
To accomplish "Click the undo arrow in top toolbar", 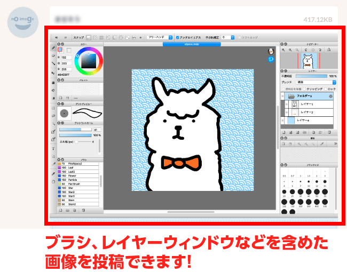I will pyautogui.click(x=57, y=37).
